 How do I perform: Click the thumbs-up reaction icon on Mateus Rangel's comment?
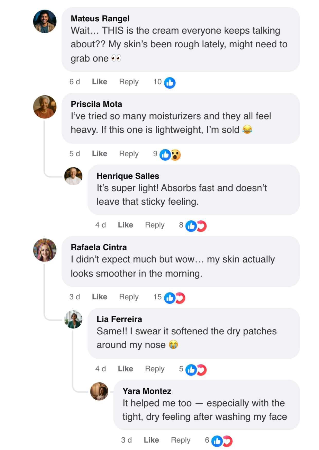point(170,83)
